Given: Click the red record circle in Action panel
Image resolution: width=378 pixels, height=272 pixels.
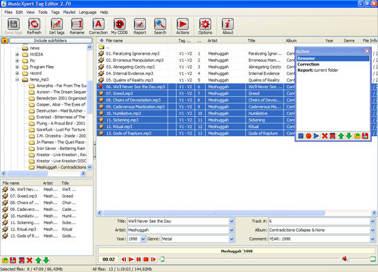Looking at the screenshot, I should 308,136.
